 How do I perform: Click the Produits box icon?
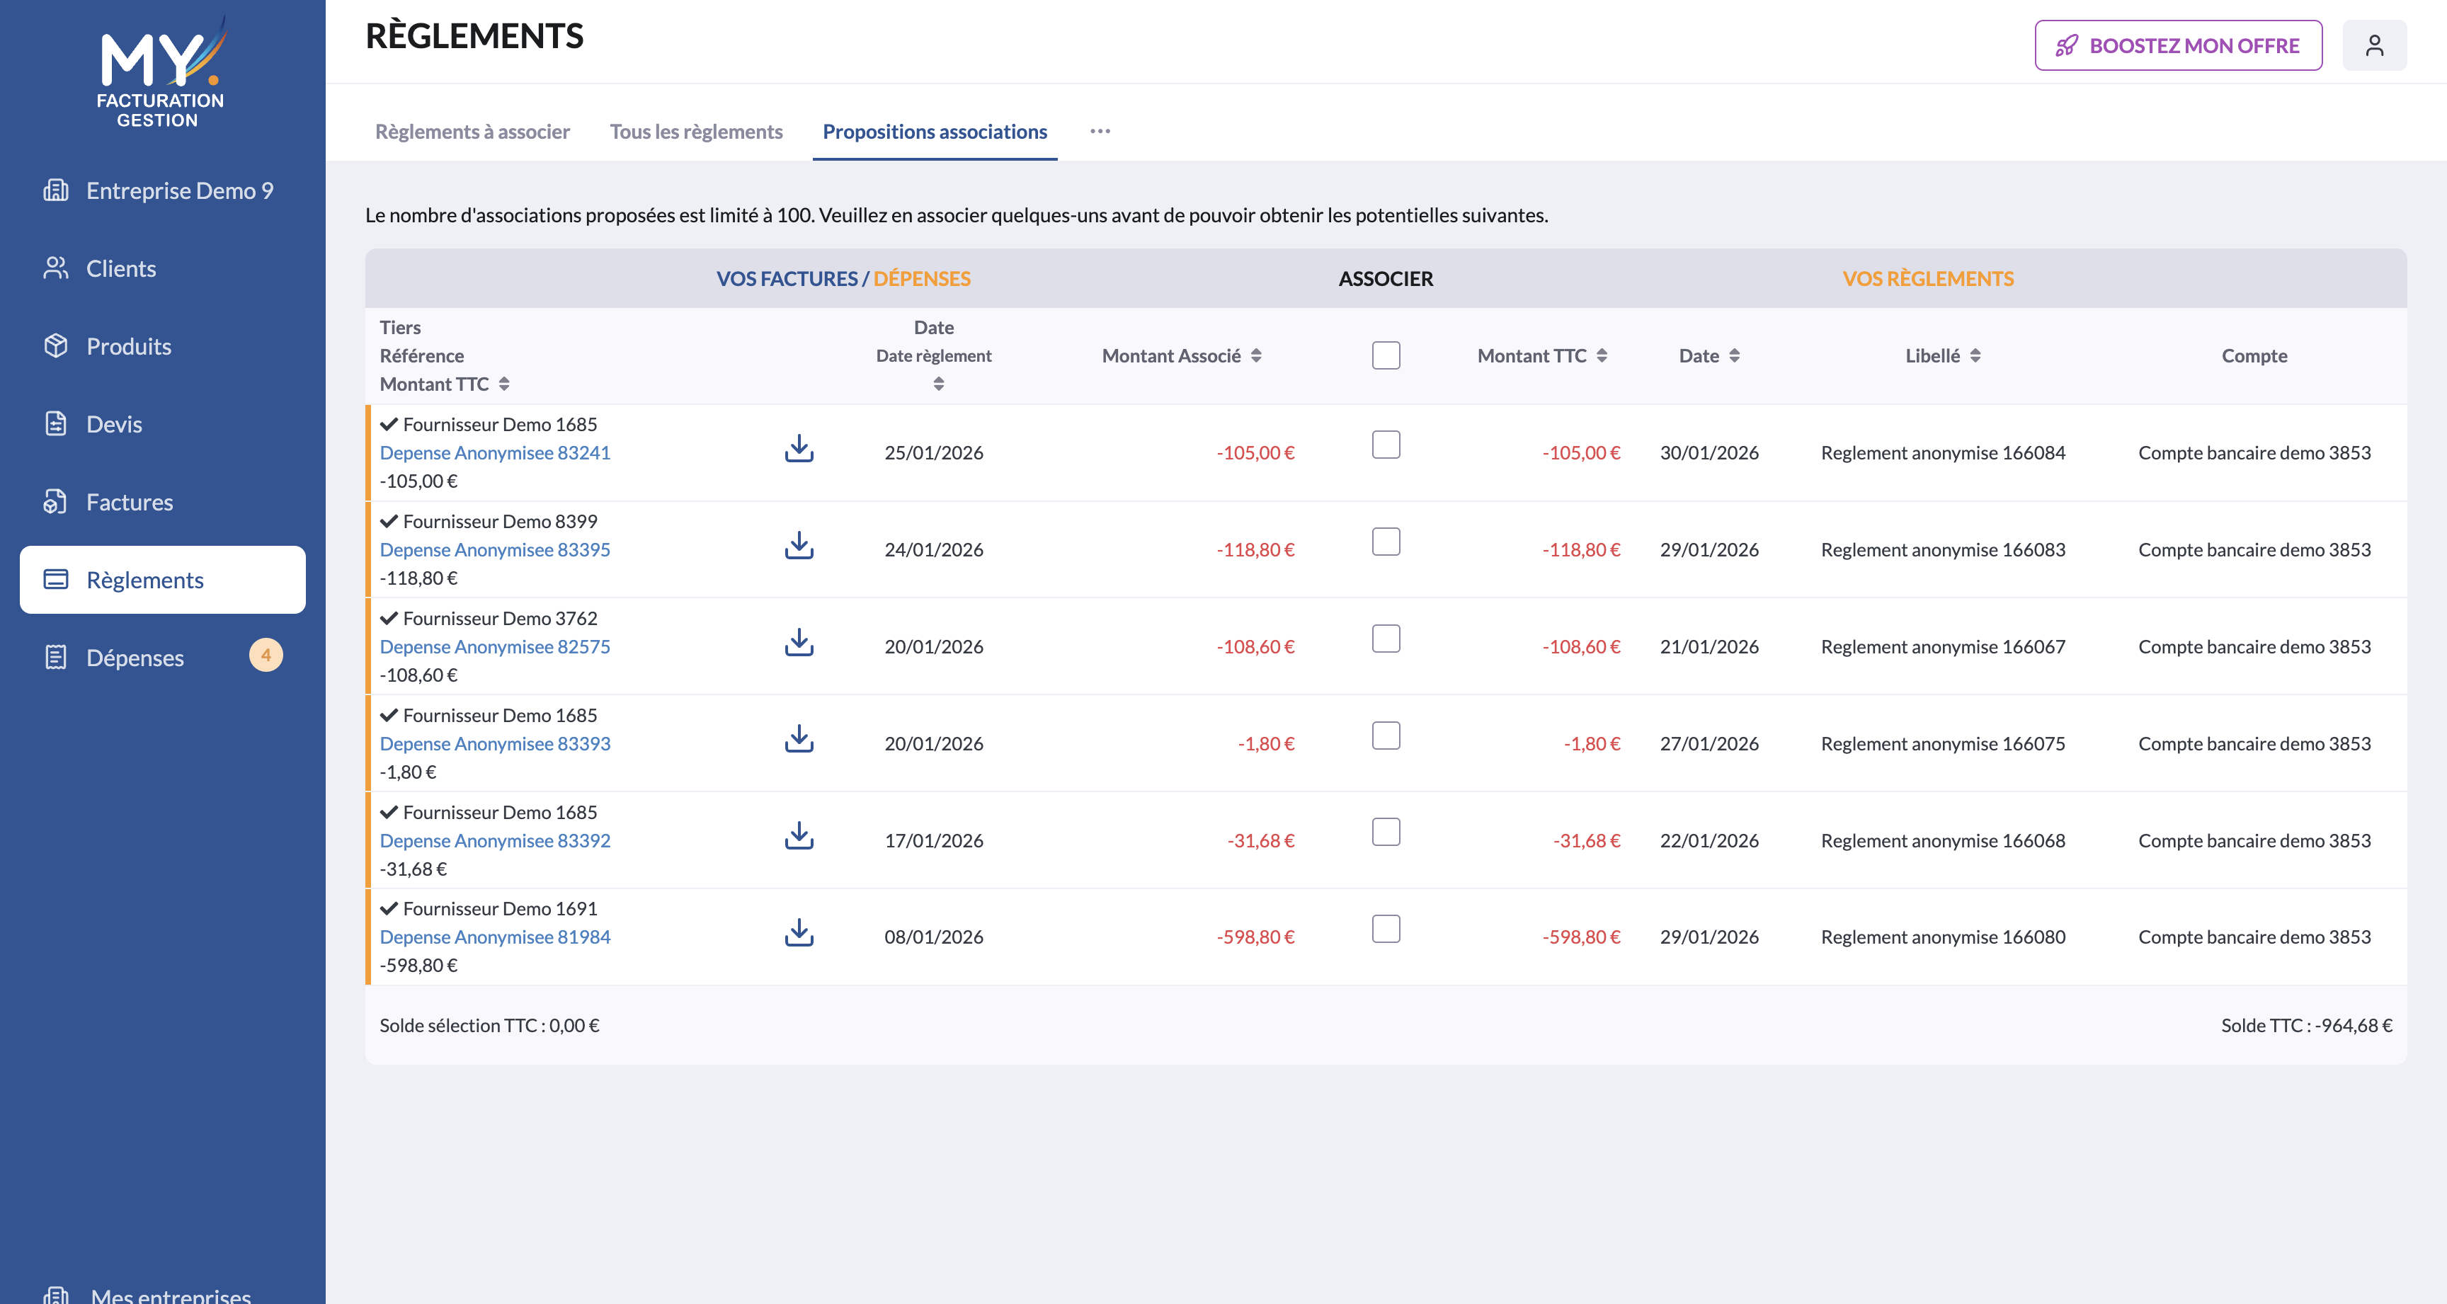56,345
